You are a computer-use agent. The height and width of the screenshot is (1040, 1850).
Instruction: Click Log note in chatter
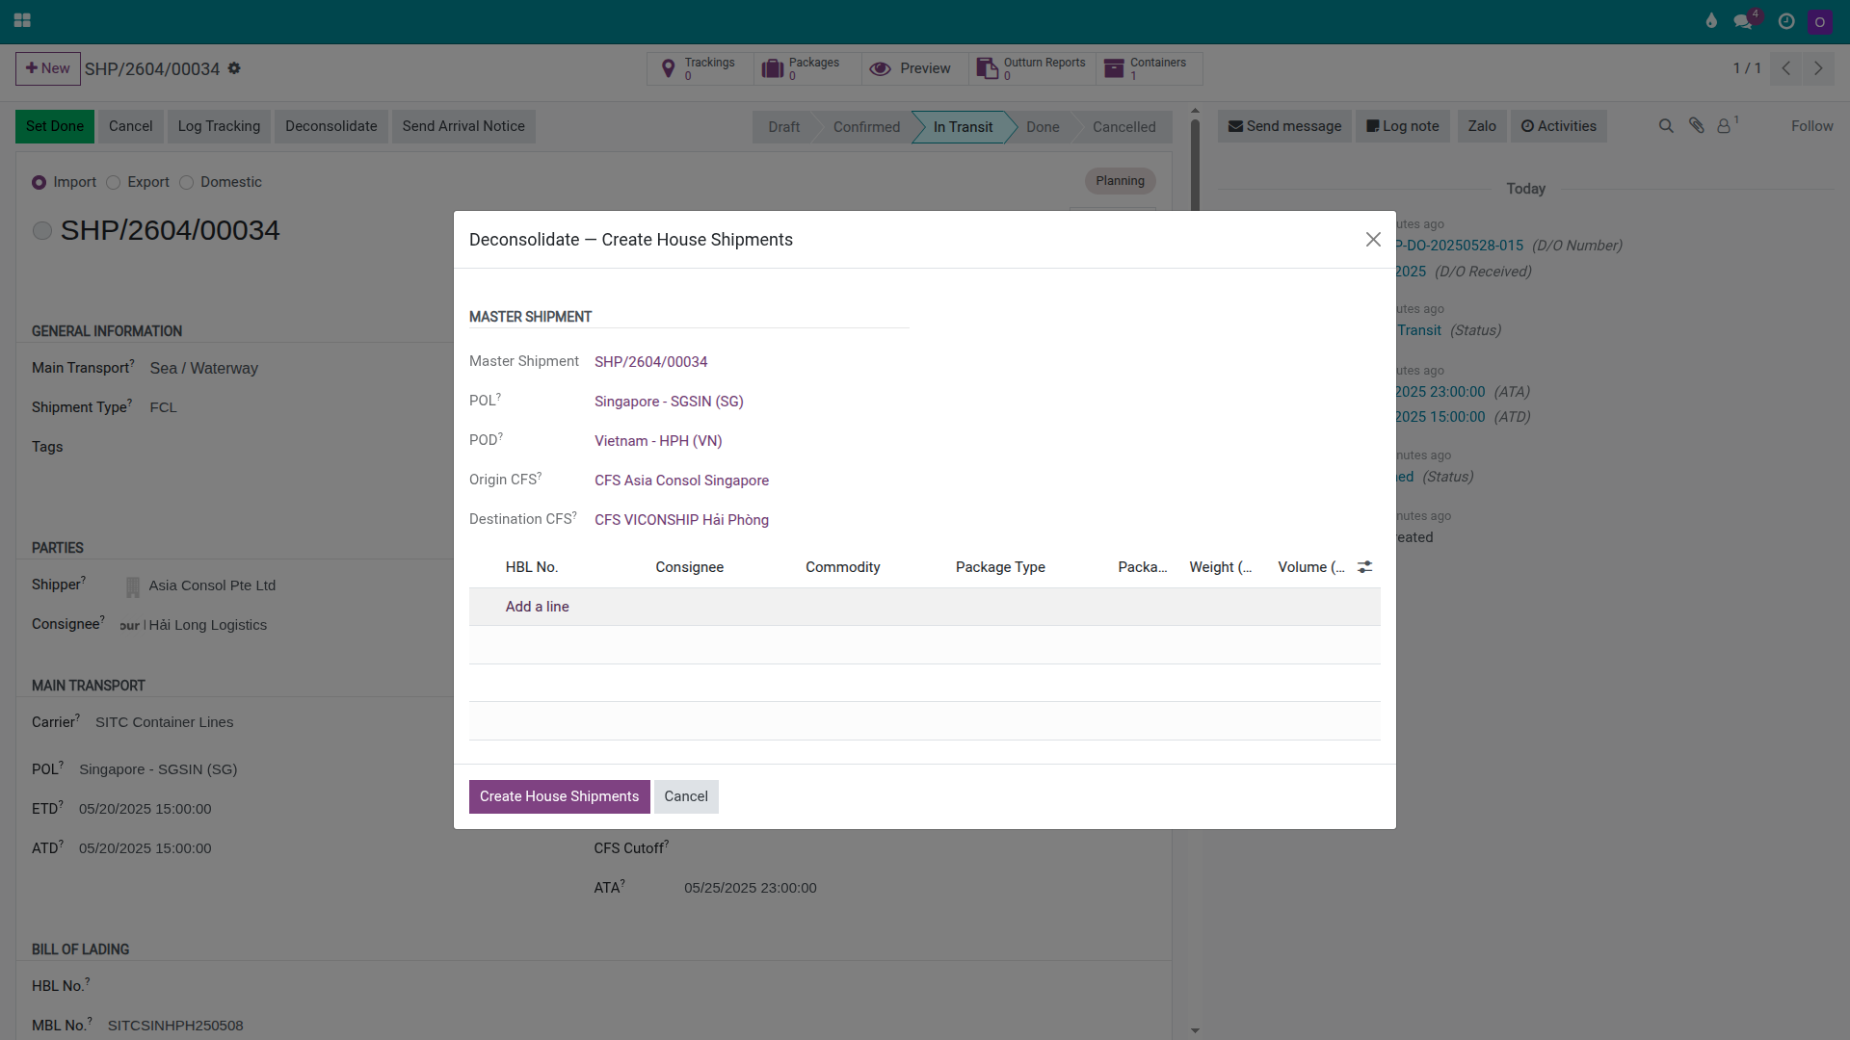pos(1403,126)
